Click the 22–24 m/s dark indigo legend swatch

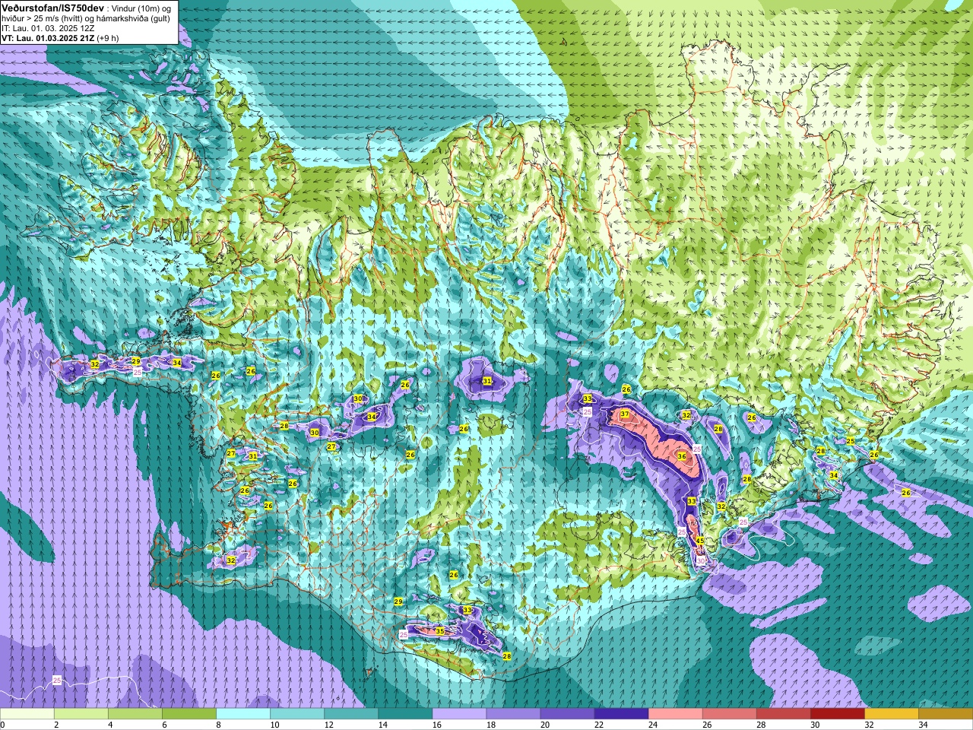pos(621,714)
